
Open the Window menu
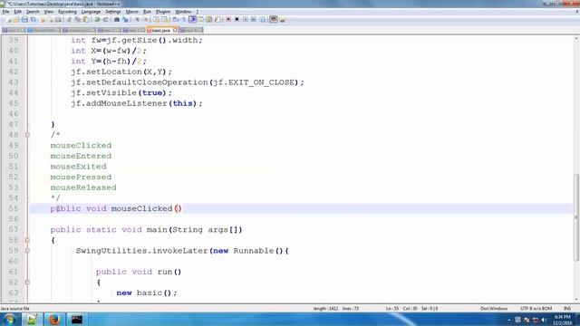click(x=183, y=12)
